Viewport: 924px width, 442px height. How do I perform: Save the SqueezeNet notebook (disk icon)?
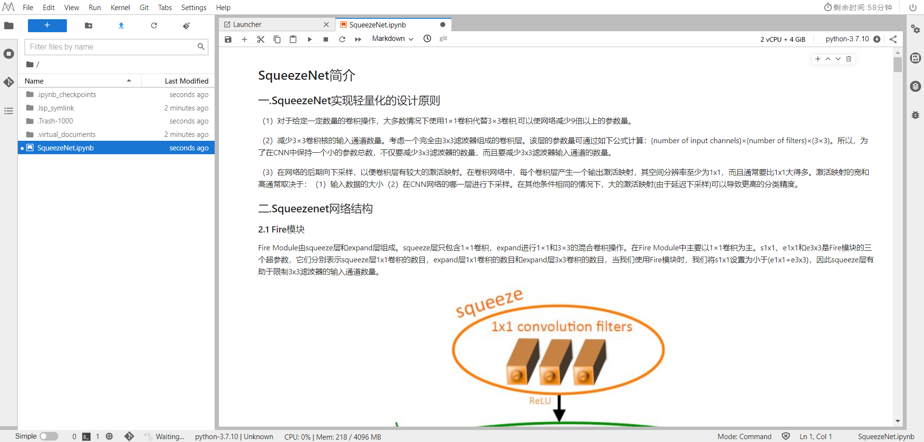[x=228, y=39]
